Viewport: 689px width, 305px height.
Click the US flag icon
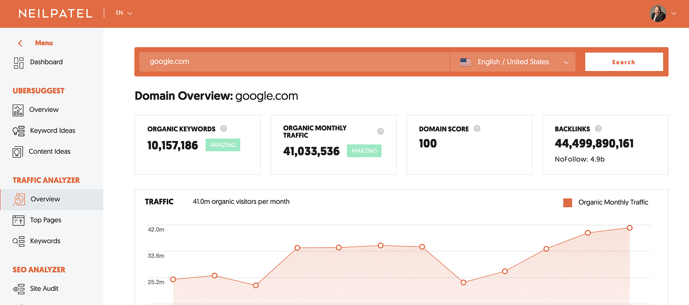(x=466, y=62)
